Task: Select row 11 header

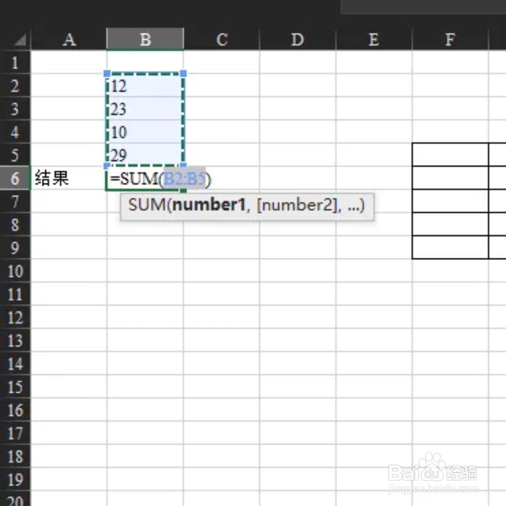Action: point(15,294)
